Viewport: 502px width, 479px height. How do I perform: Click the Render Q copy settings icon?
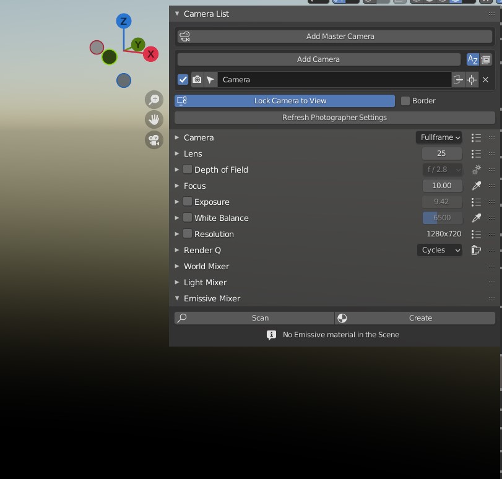pos(476,250)
